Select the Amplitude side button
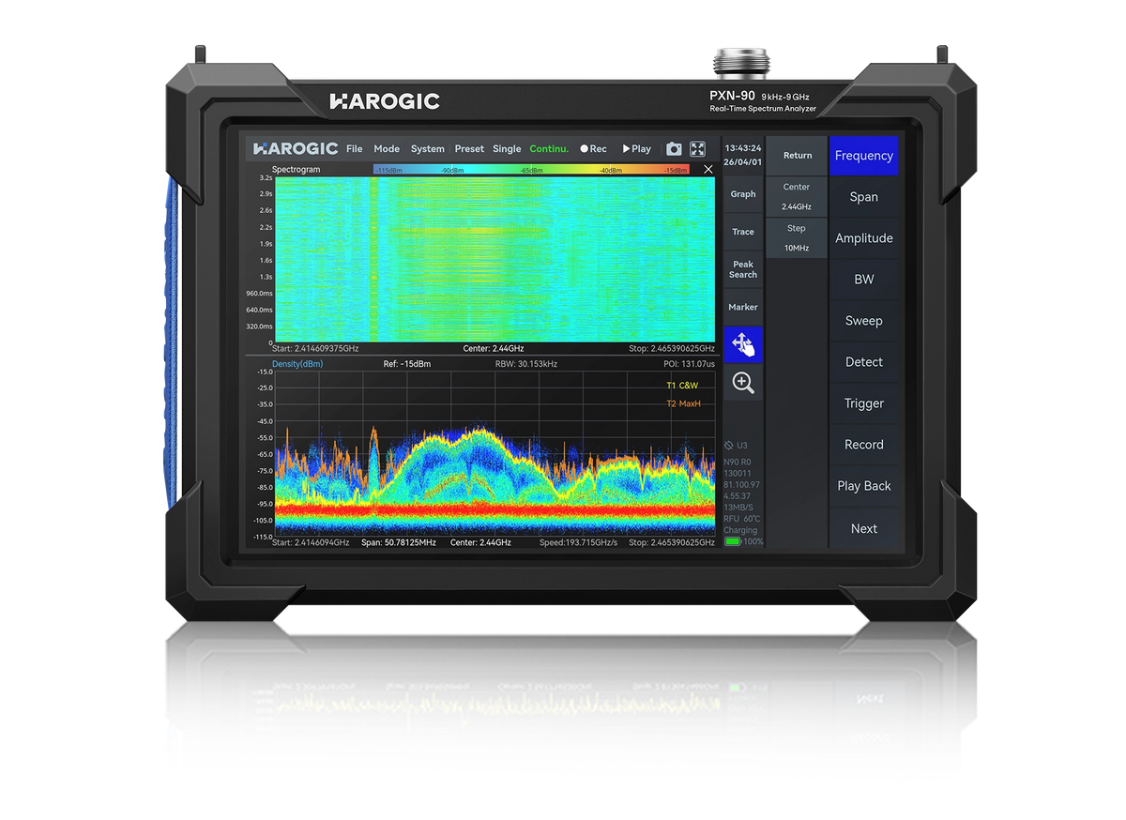 coord(864,238)
